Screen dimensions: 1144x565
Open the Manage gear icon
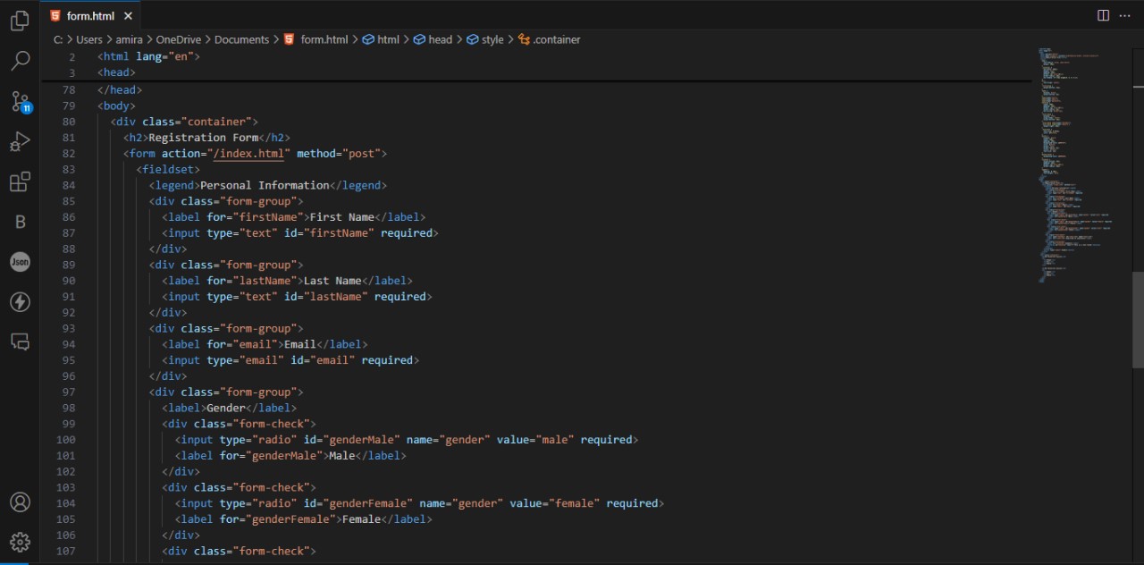point(20,542)
